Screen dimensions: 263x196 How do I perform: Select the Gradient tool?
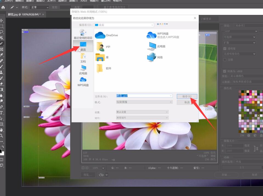click(x=2, y=89)
